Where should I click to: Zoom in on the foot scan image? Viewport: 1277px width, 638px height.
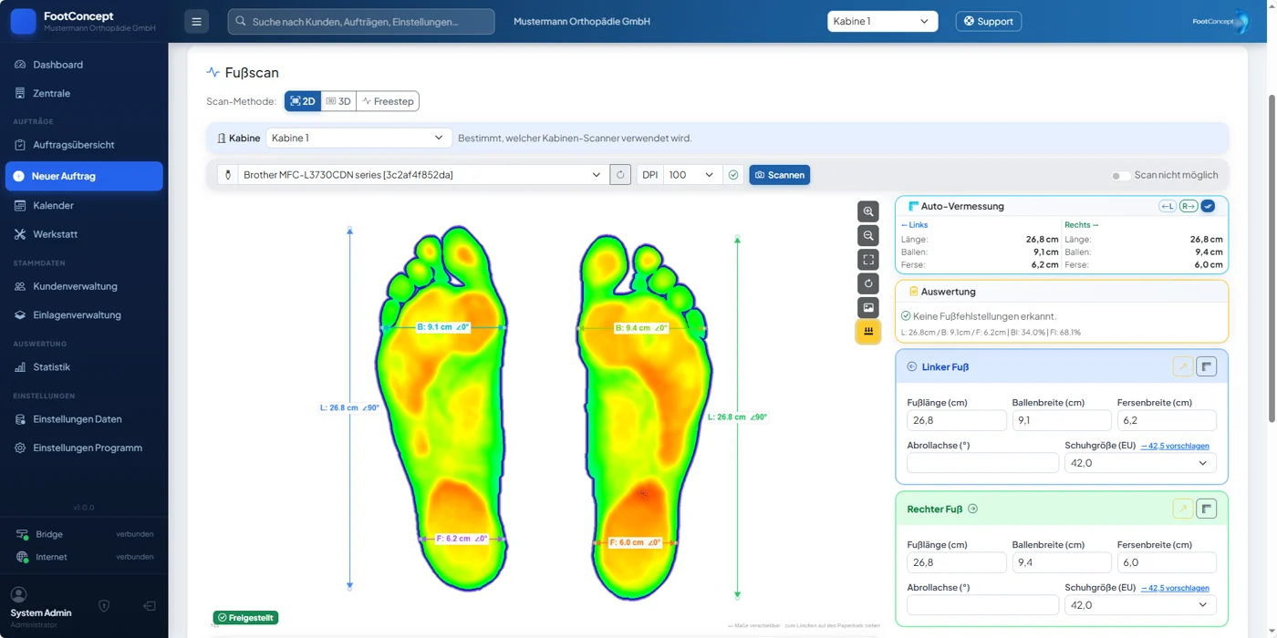click(x=868, y=211)
